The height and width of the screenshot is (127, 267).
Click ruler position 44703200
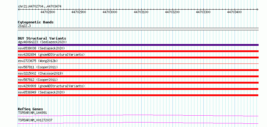click(172, 12)
